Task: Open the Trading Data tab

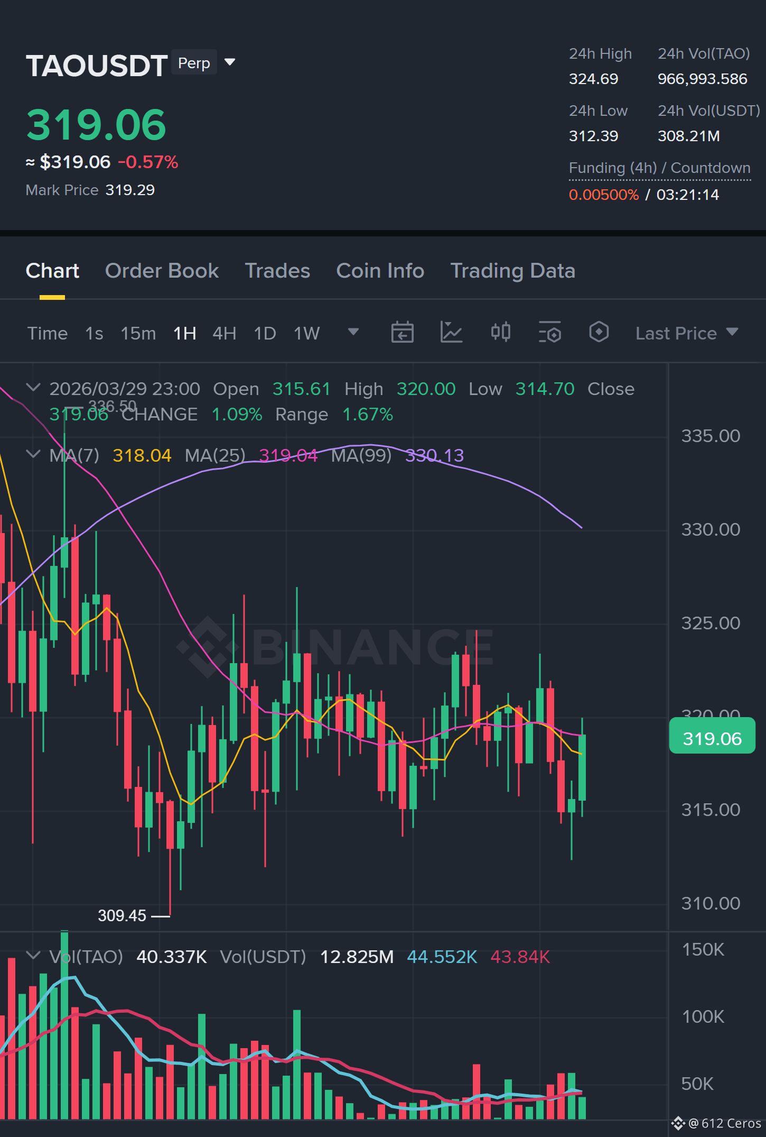Action: [512, 271]
